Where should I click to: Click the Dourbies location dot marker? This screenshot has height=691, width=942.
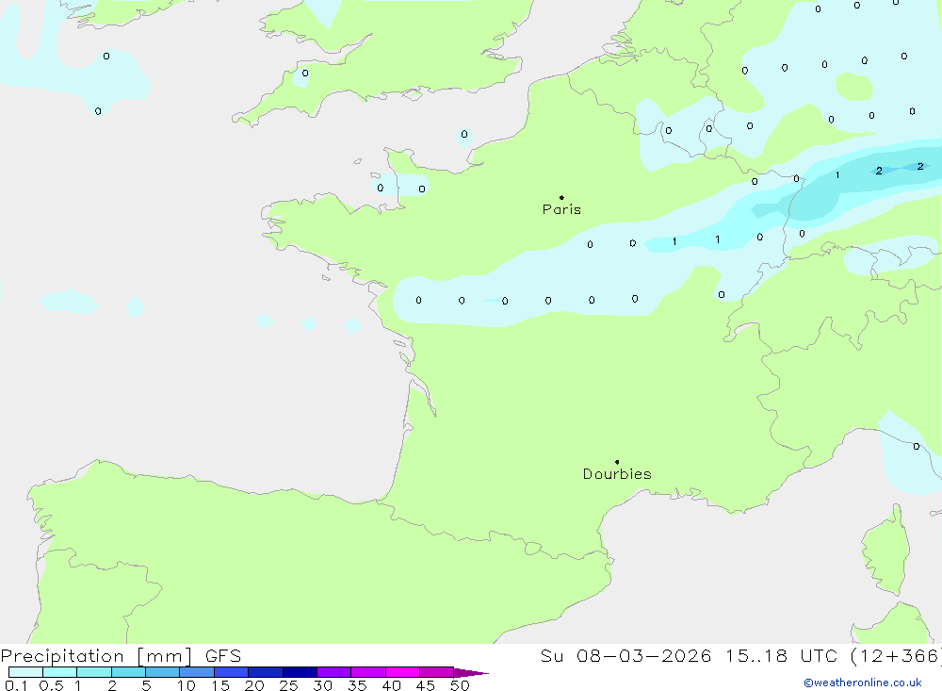(617, 462)
